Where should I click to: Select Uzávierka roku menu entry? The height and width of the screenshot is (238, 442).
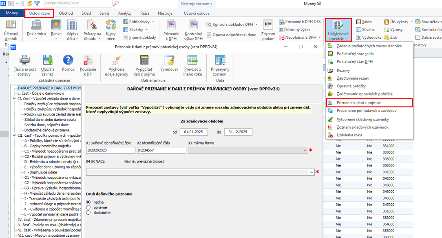349,135
